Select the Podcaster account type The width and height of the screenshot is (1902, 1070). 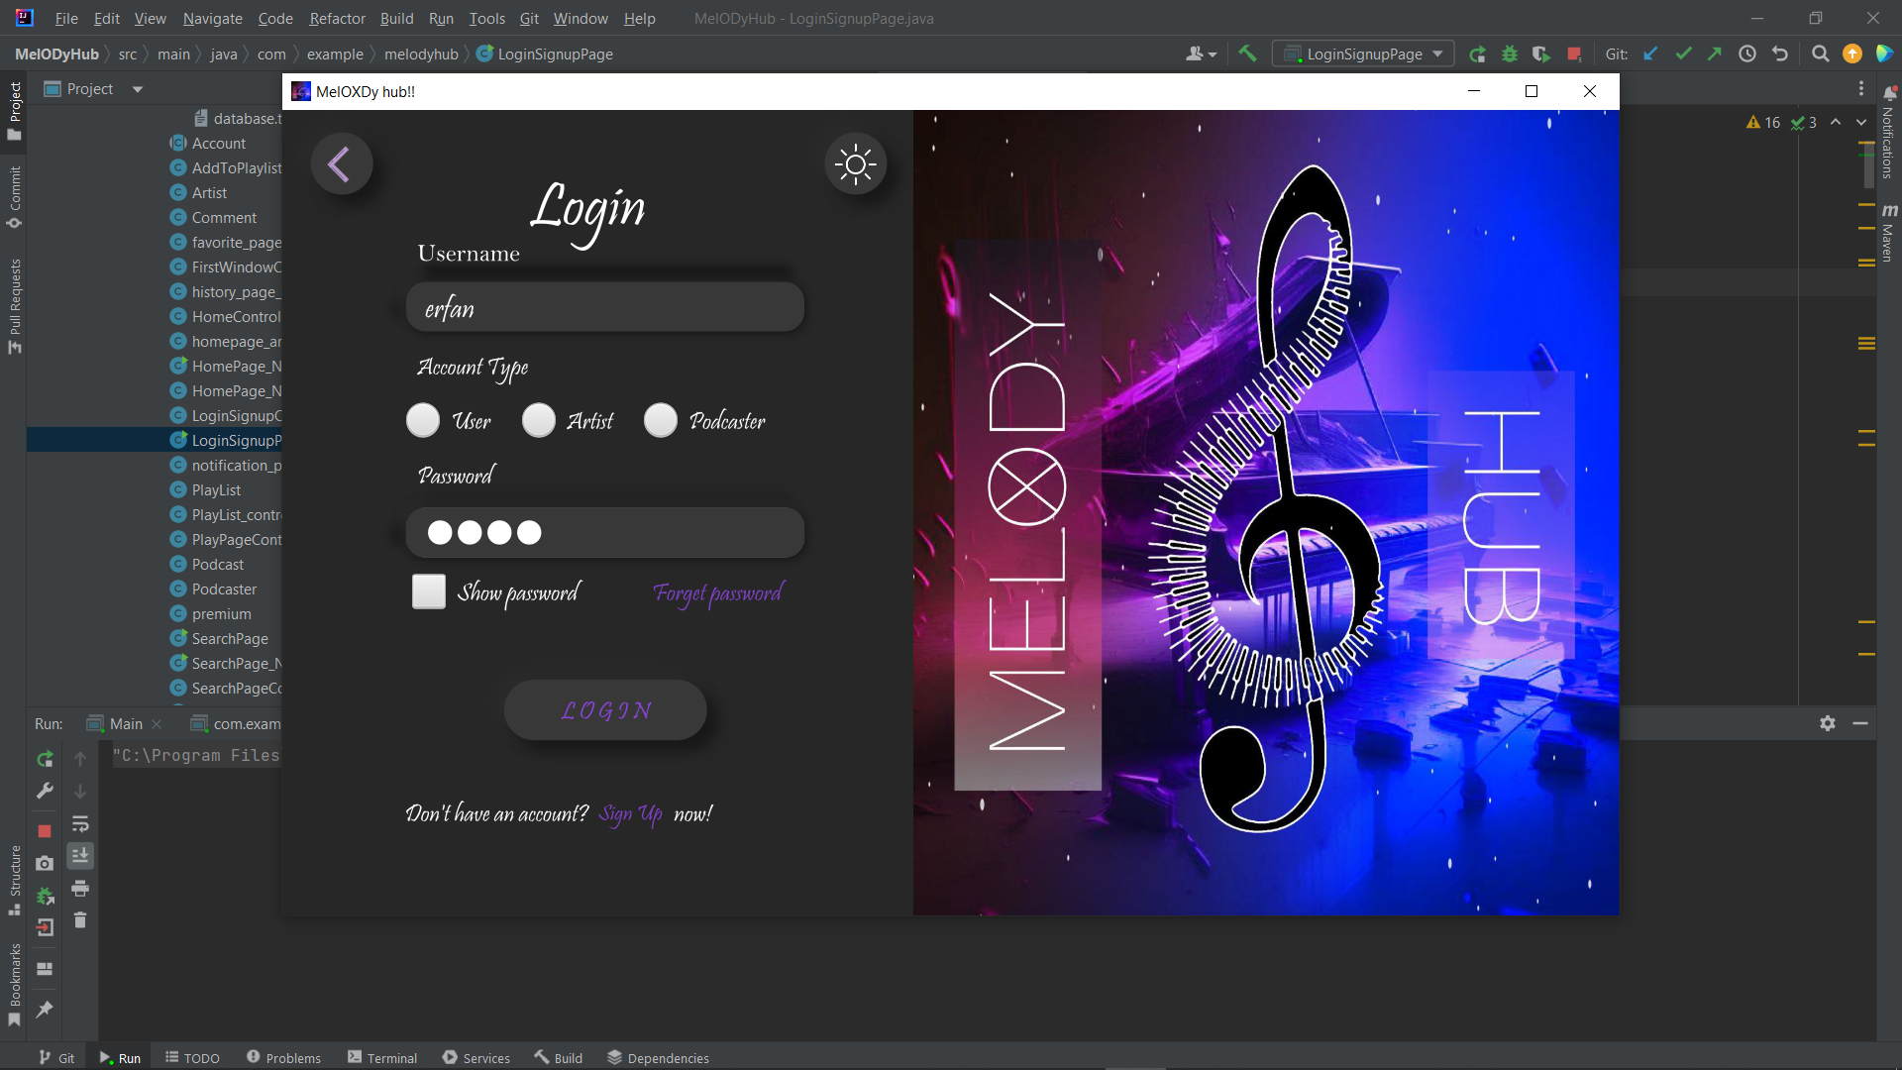coord(660,420)
